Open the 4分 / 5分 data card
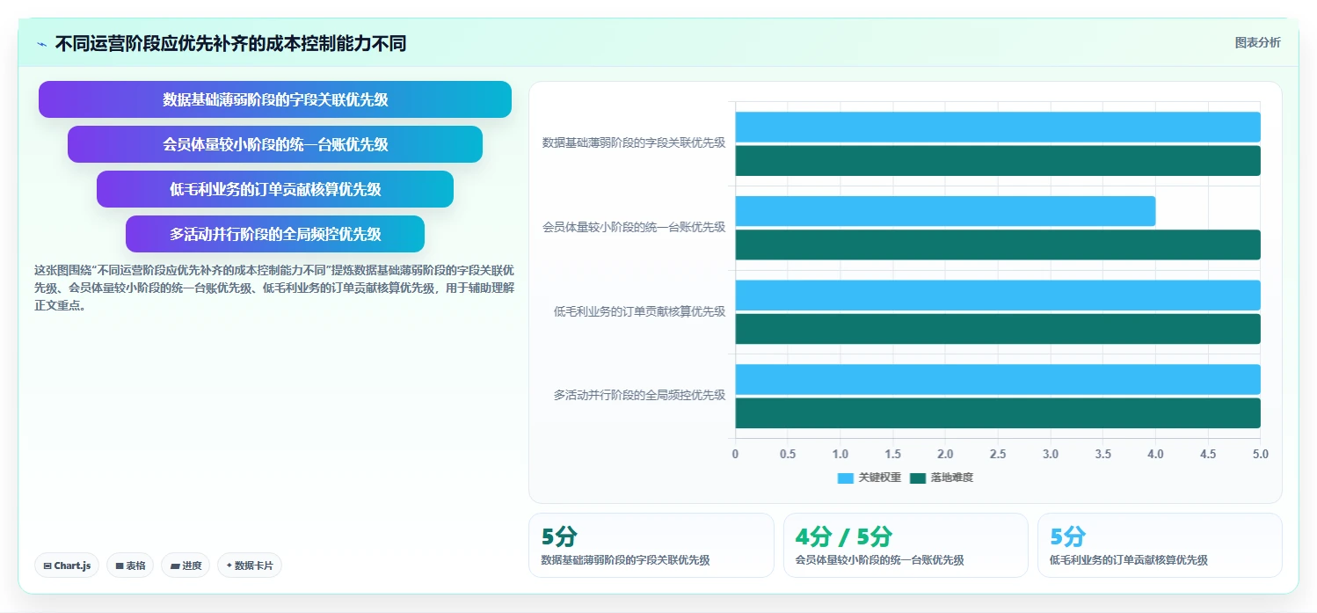The height and width of the screenshot is (613, 1317). (906, 545)
